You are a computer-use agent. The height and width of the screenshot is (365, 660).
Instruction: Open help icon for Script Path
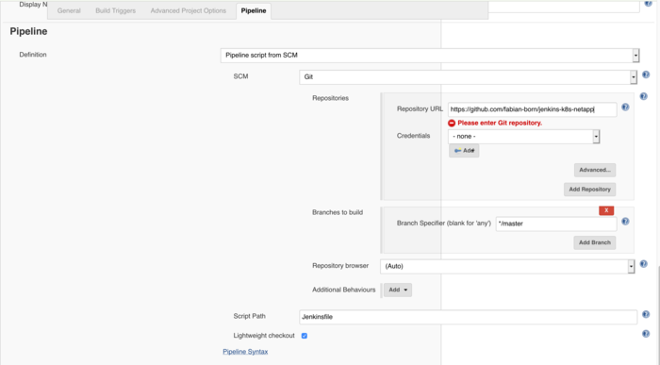pyautogui.click(x=646, y=314)
